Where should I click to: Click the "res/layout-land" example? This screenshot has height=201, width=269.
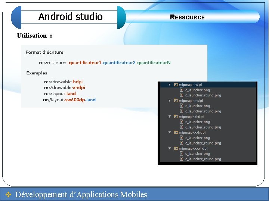point(60,94)
